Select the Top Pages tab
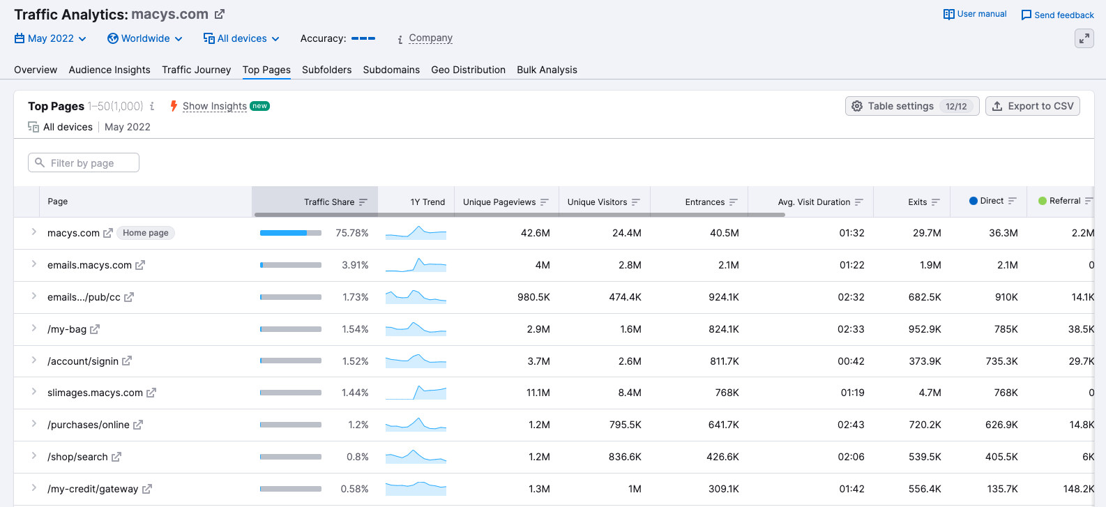Image resolution: width=1106 pixels, height=507 pixels. [266, 70]
